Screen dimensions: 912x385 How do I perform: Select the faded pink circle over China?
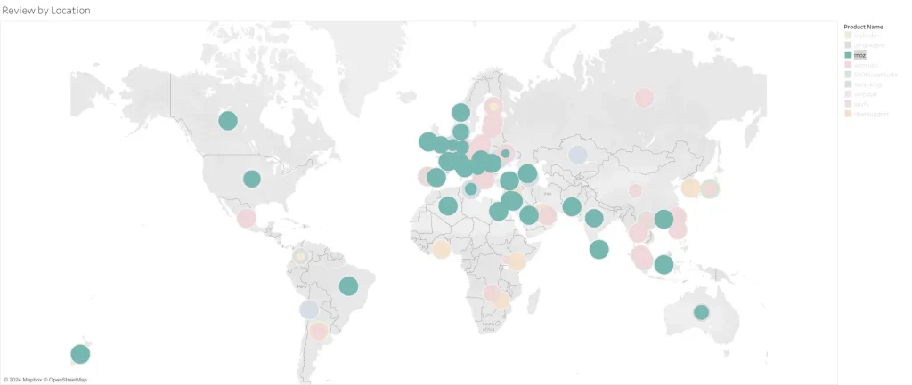[x=635, y=190]
